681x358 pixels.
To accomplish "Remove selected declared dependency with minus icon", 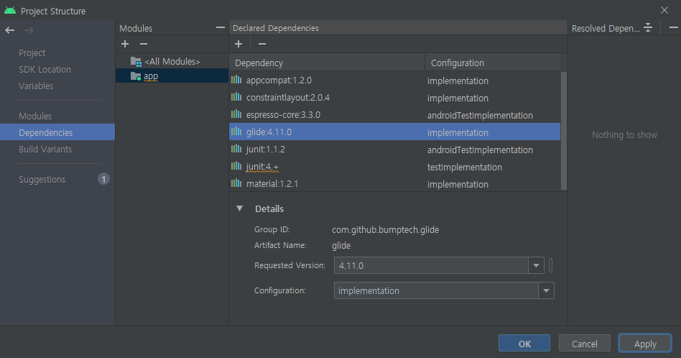I will tap(262, 44).
